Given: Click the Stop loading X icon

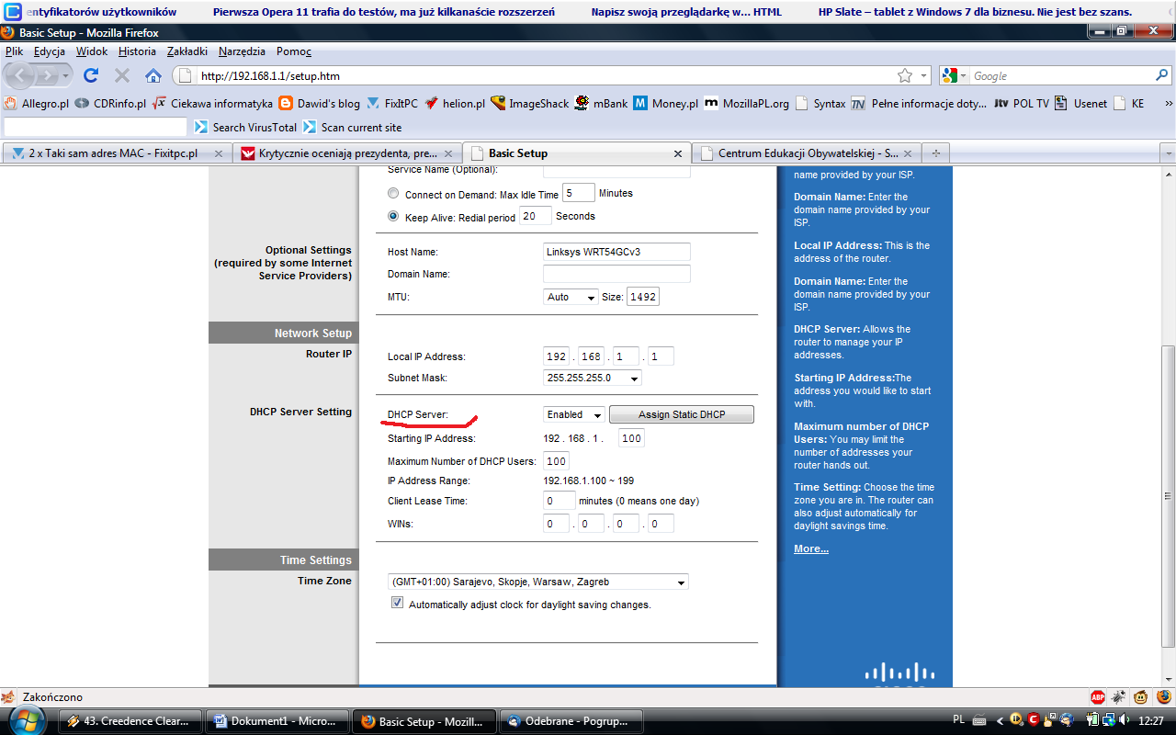Looking at the screenshot, I should [x=122, y=75].
